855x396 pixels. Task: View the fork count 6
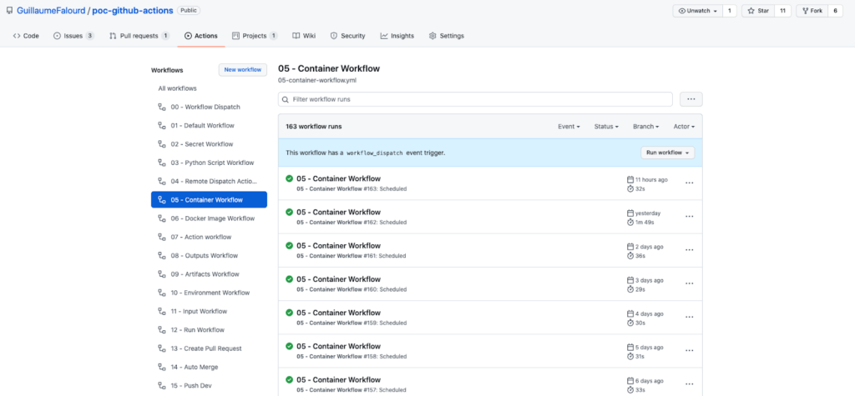click(x=835, y=11)
